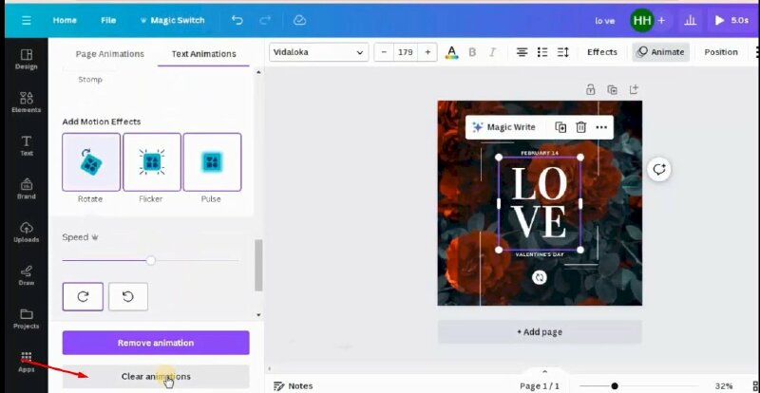This screenshot has height=393, width=760.
Task: Select the LOVE text on canvas
Action: tap(539, 203)
